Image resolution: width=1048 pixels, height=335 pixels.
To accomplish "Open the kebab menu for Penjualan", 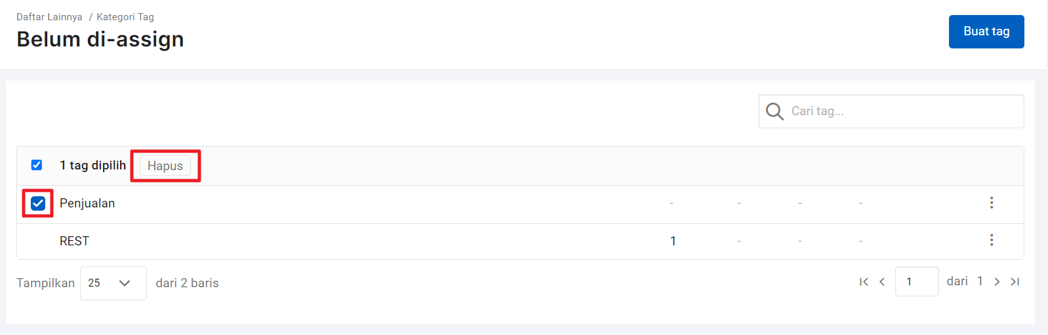I will 992,203.
